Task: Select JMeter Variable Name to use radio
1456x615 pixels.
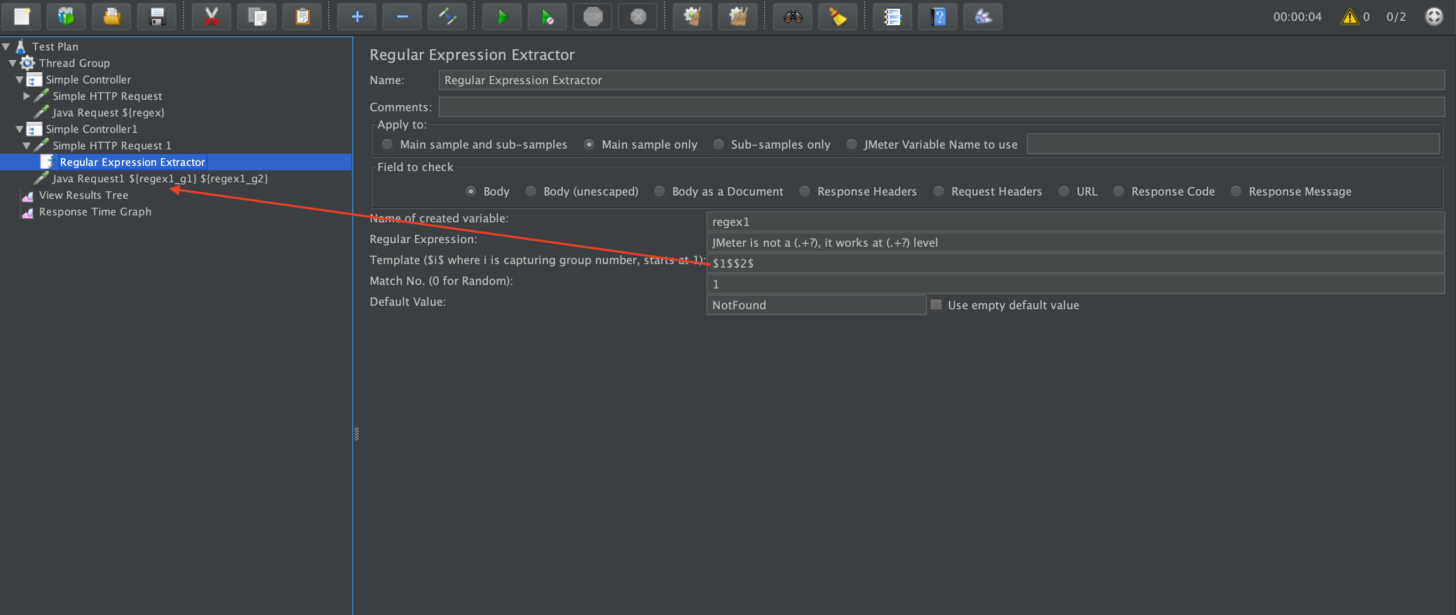Action: click(851, 145)
